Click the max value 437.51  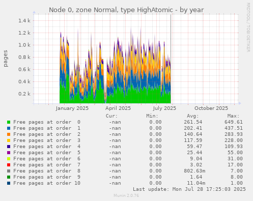pos(234,128)
